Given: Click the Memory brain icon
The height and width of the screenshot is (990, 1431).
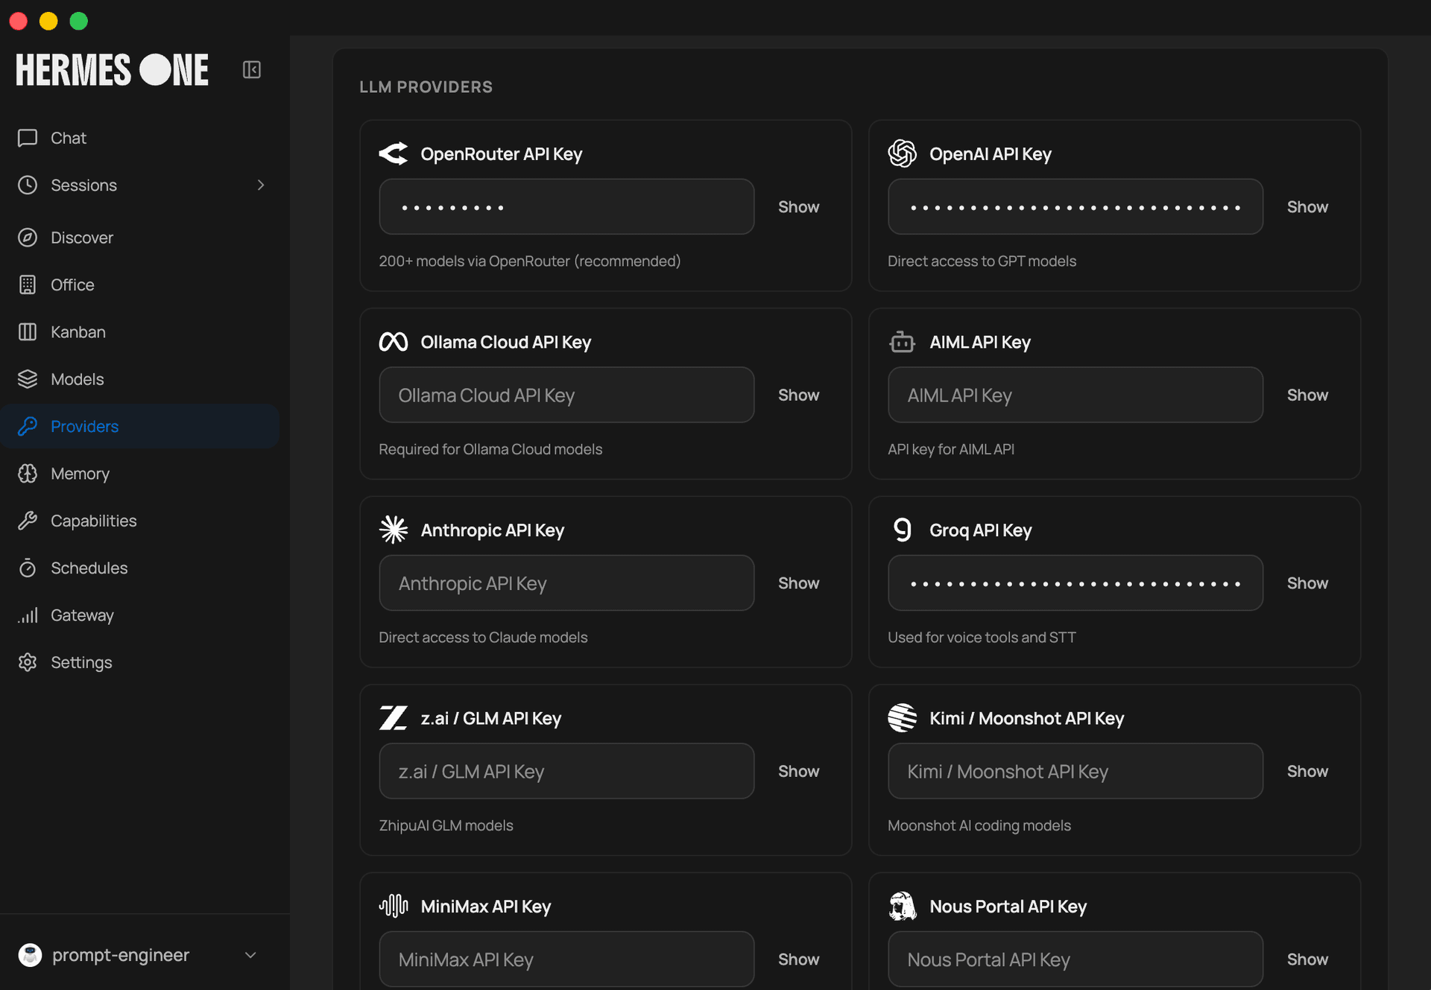Looking at the screenshot, I should point(28,474).
